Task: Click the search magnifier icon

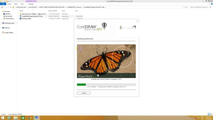Action: click(210, 7)
